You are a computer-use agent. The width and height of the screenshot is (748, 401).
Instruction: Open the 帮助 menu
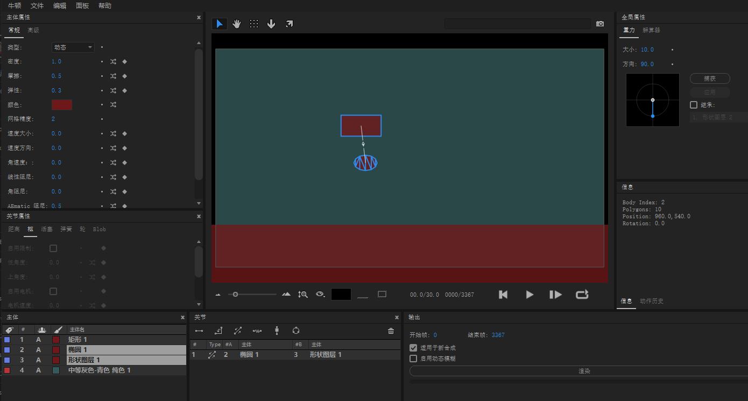[x=105, y=6]
